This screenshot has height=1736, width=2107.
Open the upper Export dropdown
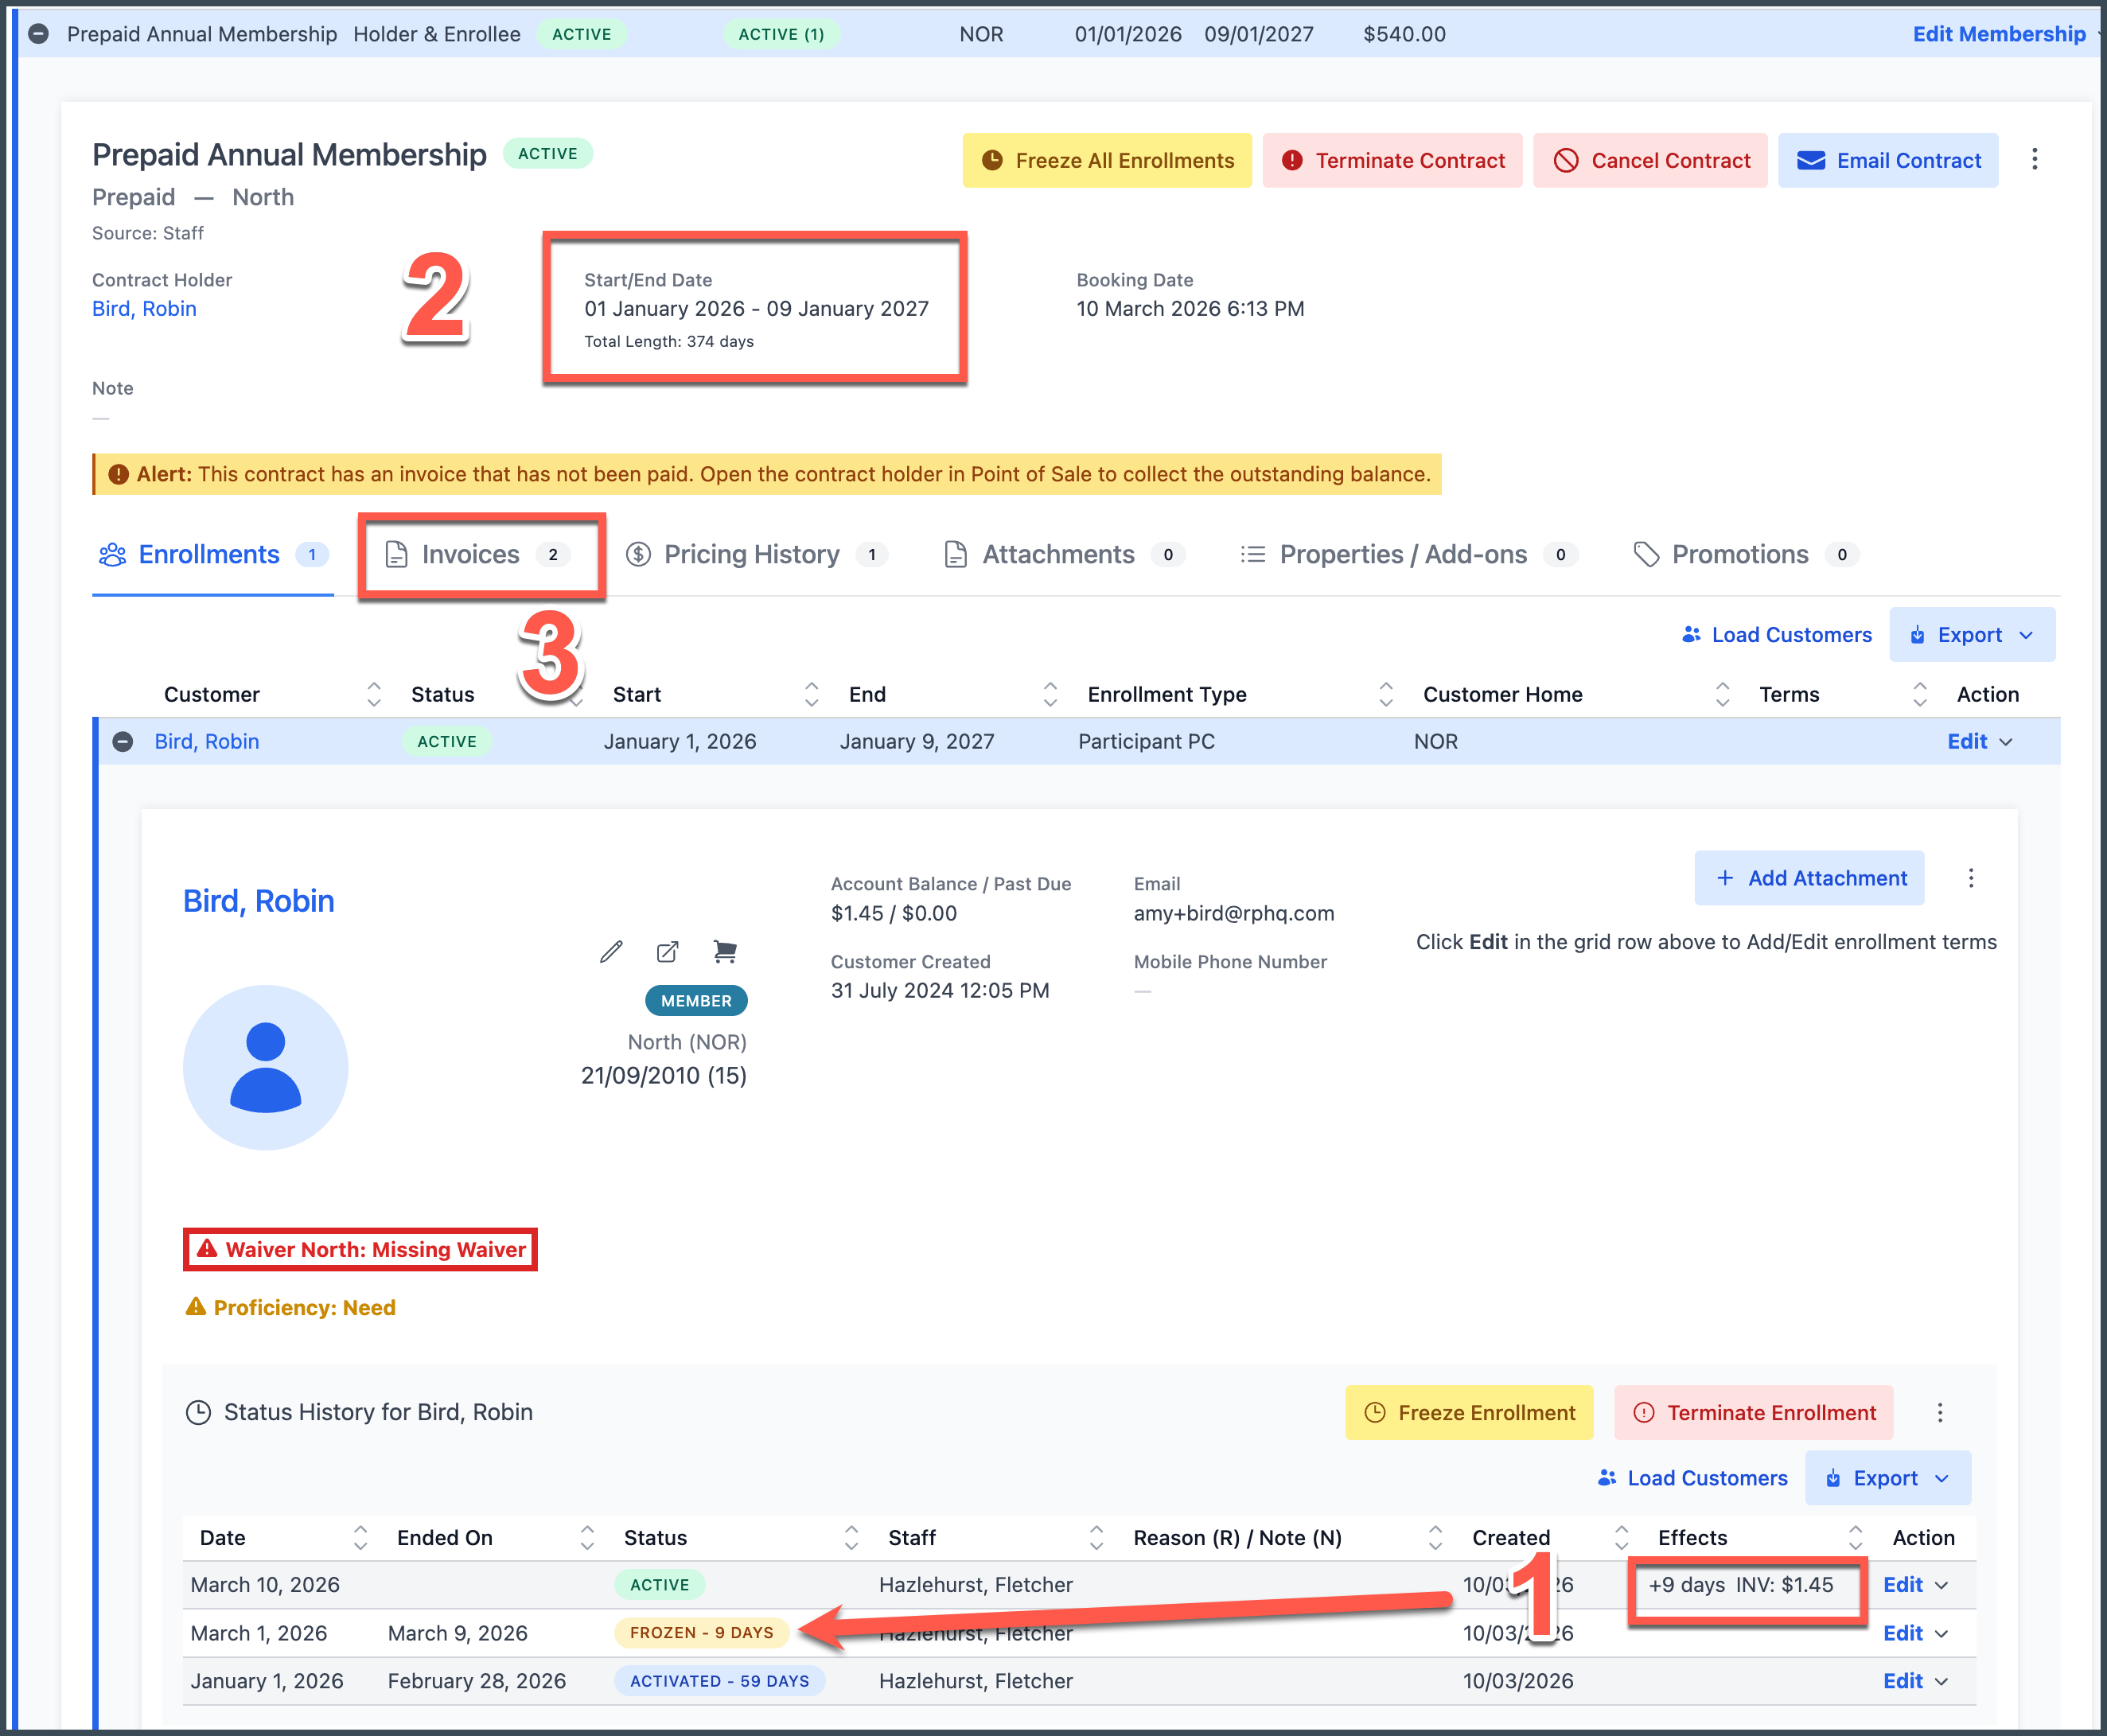coord(1971,635)
